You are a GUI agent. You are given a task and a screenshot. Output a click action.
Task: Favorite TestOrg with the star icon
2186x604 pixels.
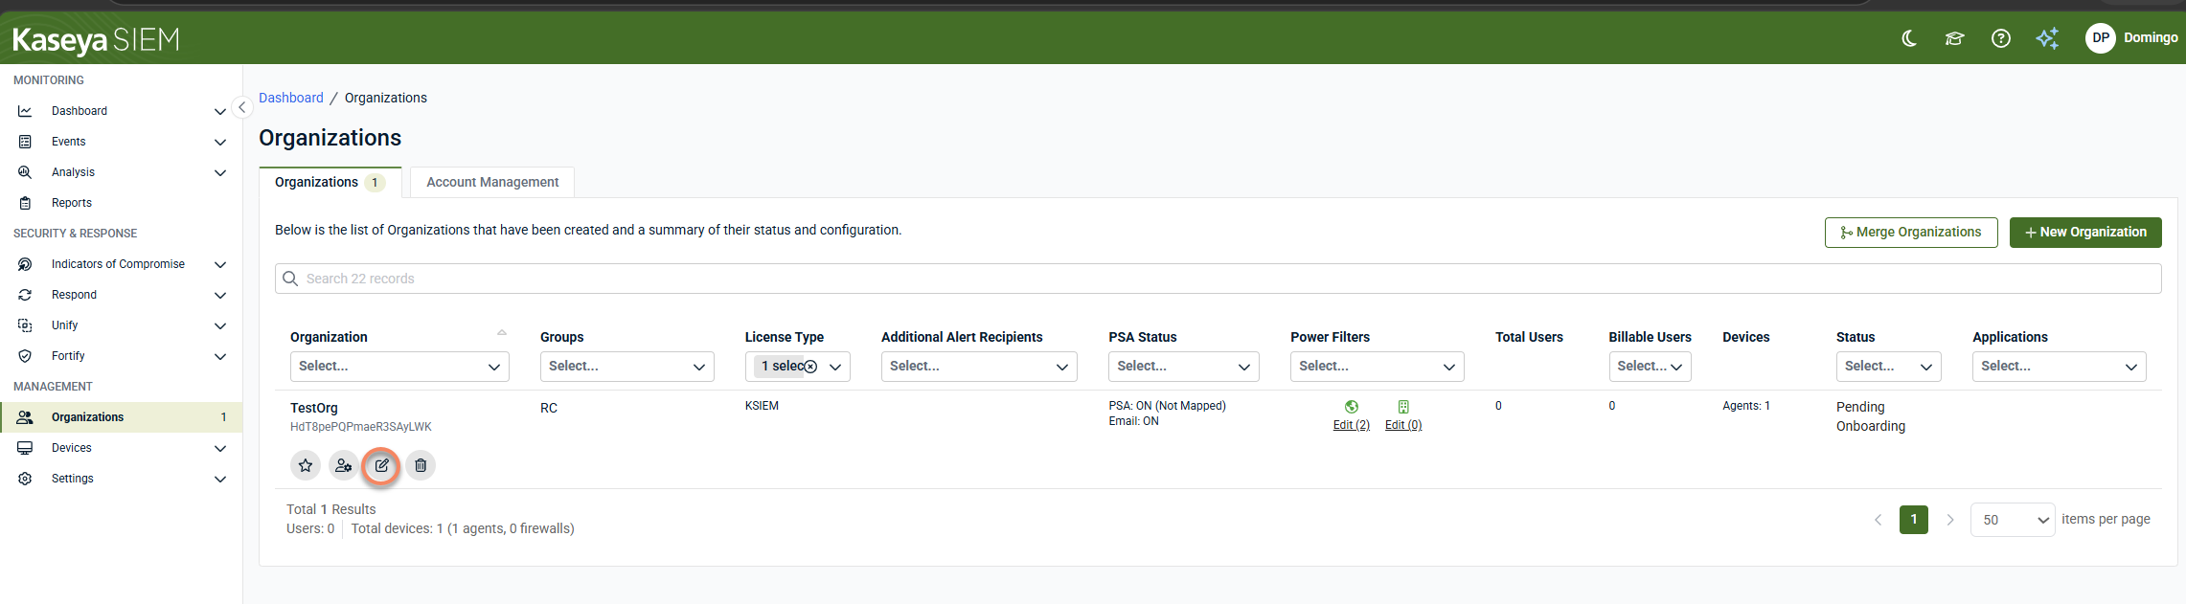(x=306, y=465)
